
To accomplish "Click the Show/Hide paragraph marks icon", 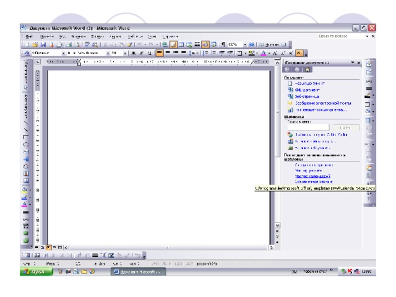I will coord(222,45).
